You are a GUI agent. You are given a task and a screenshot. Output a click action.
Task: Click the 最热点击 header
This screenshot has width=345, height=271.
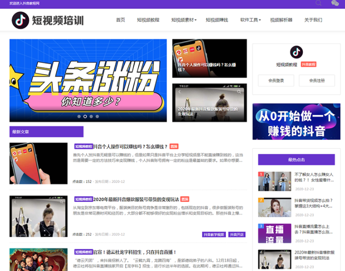click(x=296, y=159)
